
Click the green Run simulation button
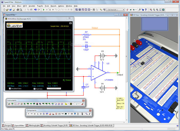(43, 10)
